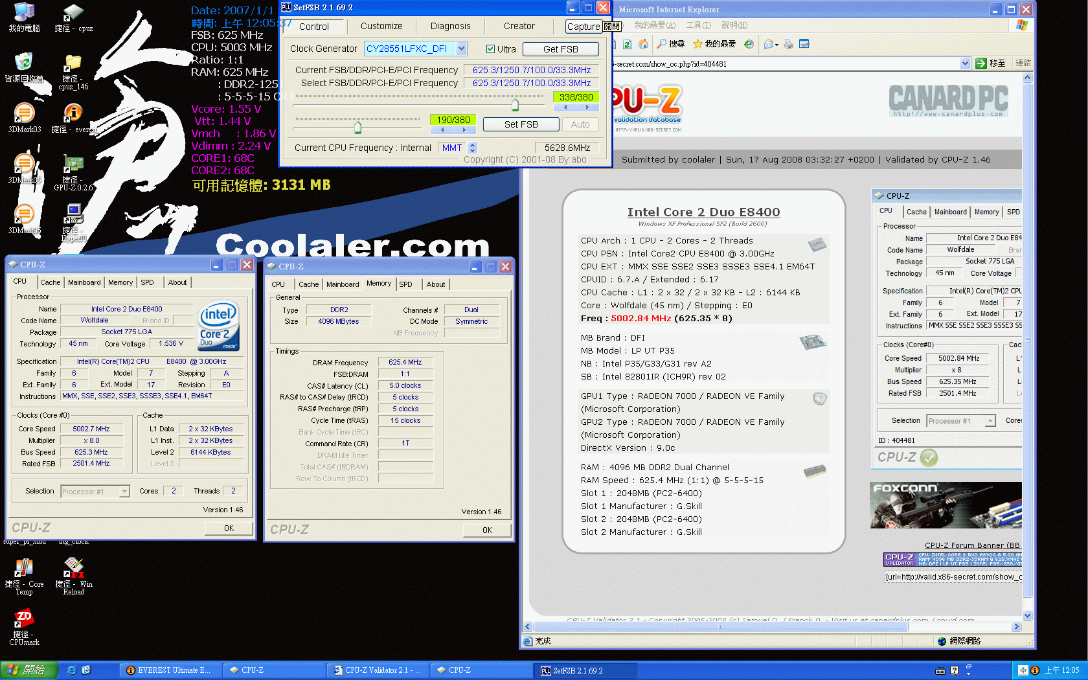Click the IE print toolbar icon

pos(788,44)
